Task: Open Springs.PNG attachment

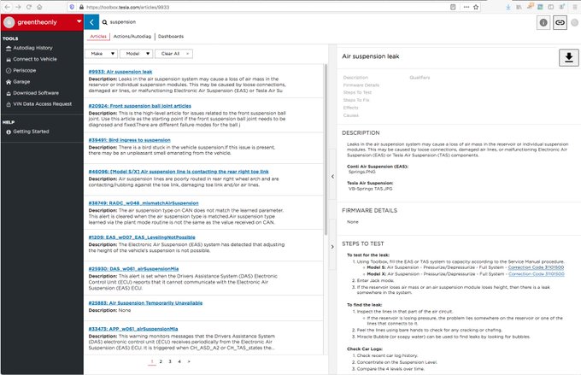Action: [x=362, y=172]
